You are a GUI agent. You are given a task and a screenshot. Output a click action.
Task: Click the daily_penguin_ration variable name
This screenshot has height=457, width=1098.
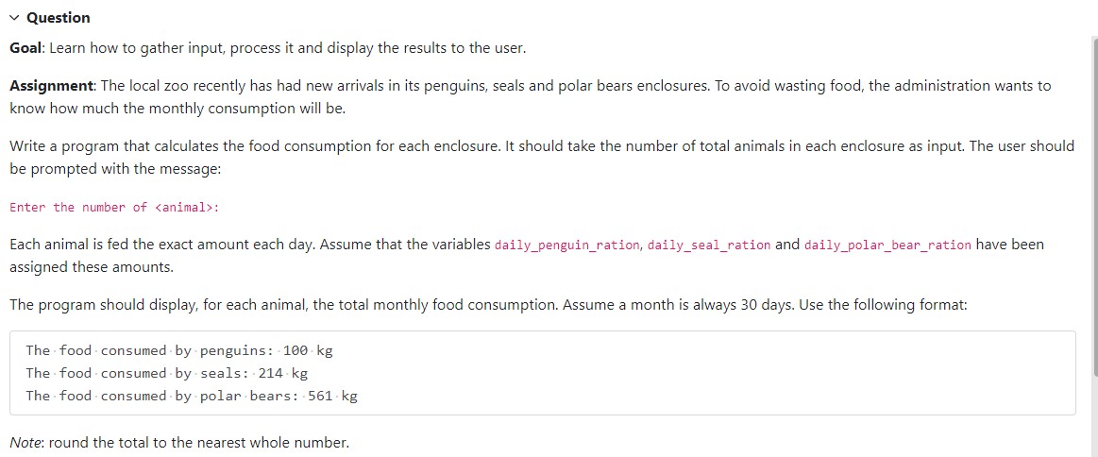click(567, 245)
